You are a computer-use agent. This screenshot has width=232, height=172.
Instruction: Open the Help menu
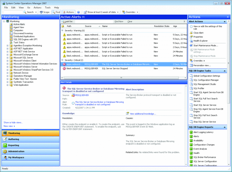(x=56, y=7)
